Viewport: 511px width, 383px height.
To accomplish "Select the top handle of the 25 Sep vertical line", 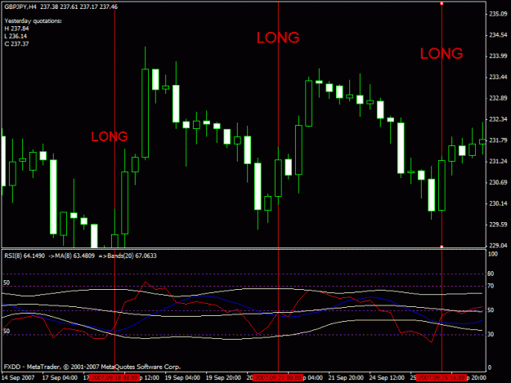I will [442, 3].
